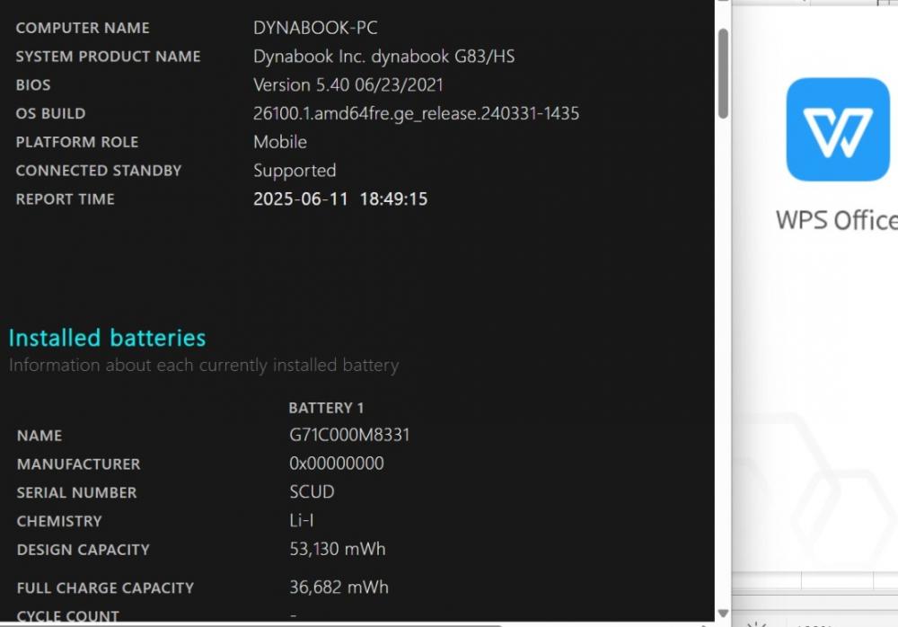The width and height of the screenshot is (898, 627).
Task: Click the SYSTEM PRODUCT NAME label
Action: click(x=109, y=57)
